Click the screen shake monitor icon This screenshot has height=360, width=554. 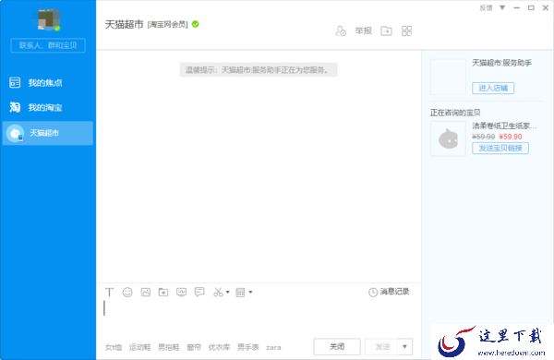point(181,293)
